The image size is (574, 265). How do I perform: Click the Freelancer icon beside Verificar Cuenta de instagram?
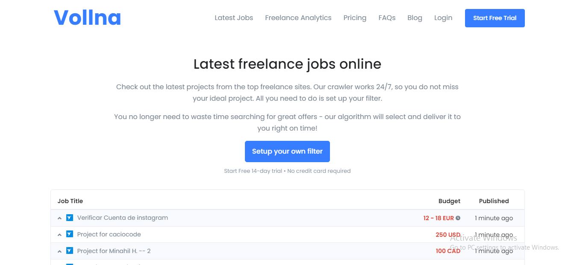coord(70,218)
